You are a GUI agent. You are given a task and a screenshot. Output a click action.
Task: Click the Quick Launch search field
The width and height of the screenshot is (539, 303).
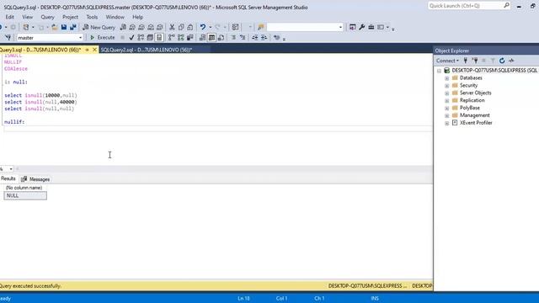[x=469, y=6]
